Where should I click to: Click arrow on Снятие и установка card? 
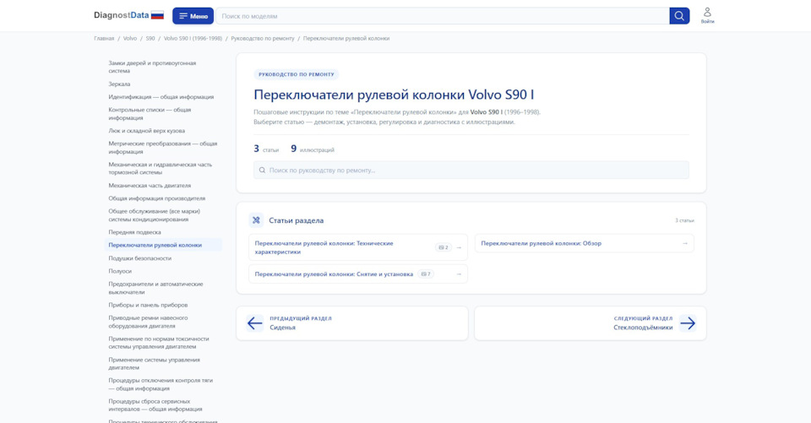(459, 274)
